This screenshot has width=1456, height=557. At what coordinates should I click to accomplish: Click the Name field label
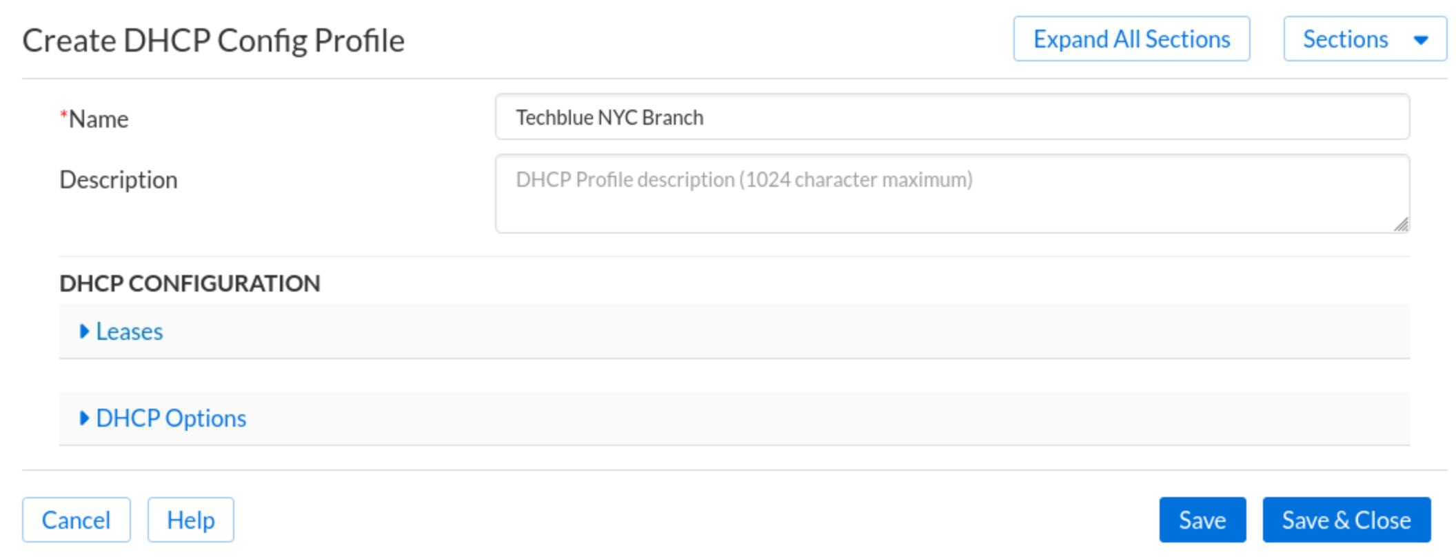point(99,119)
